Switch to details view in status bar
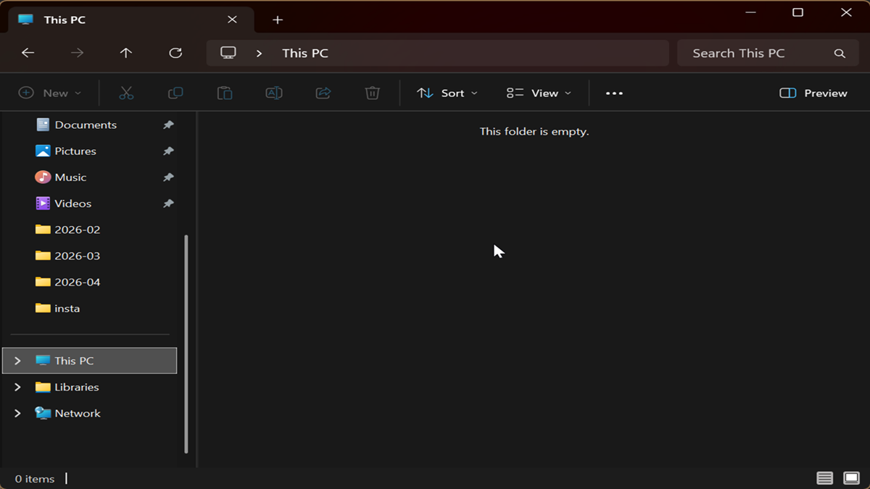870x489 pixels. [x=824, y=478]
